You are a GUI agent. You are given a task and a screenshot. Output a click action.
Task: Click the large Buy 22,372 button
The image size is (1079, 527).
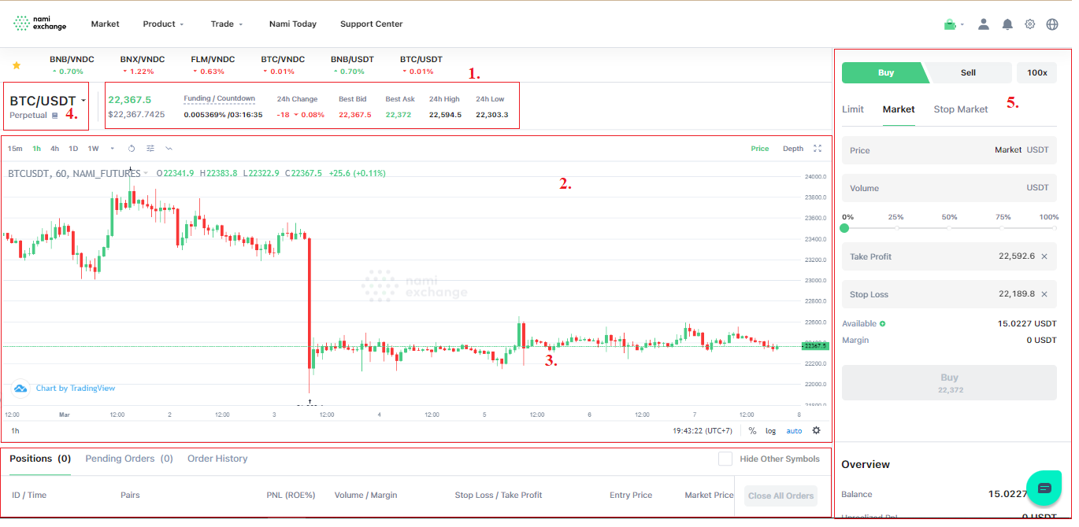[x=949, y=383]
